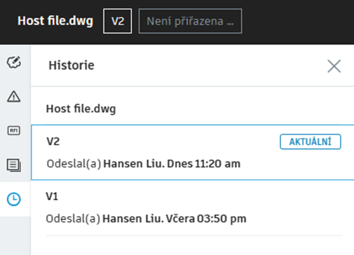354x255 pixels.
Task: Open the 'Není přiřazena' set dropdown
Action: pyautogui.click(x=190, y=22)
